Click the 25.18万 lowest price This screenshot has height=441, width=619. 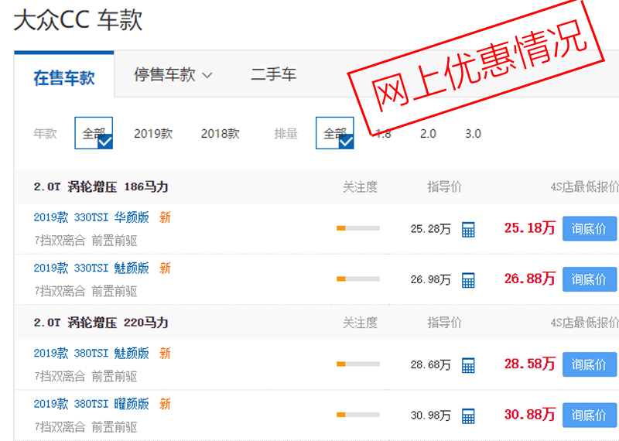(529, 228)
